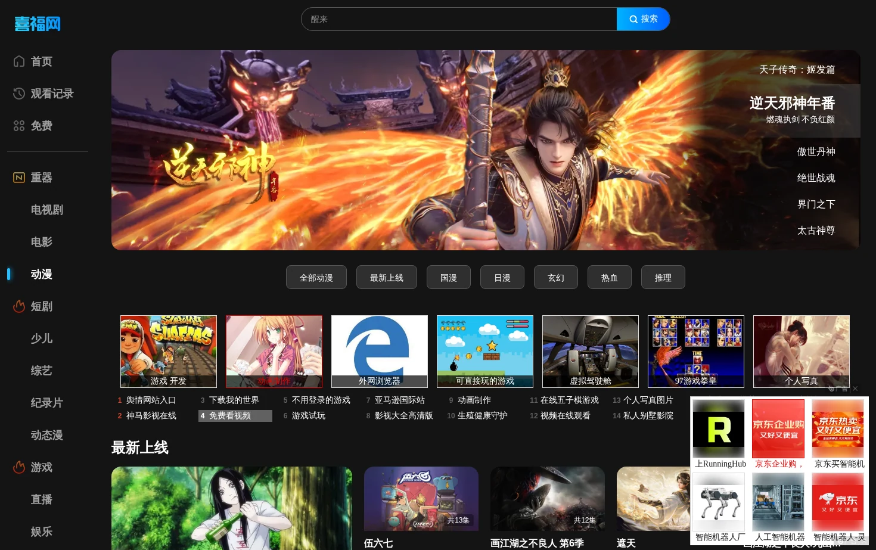Open the 虚拟驾驶舱 thumbnail
The width and height of the screenshot is (876, 550).
click(x=591, y=352)
